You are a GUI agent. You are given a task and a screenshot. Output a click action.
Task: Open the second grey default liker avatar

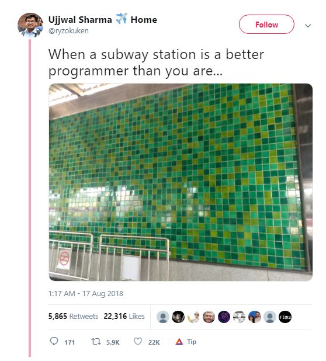pos(270,317)
